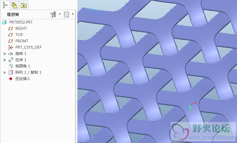The image size is (237, 143).
Task: Click the model tree Settings tools icon
Action: coord(53,14)
